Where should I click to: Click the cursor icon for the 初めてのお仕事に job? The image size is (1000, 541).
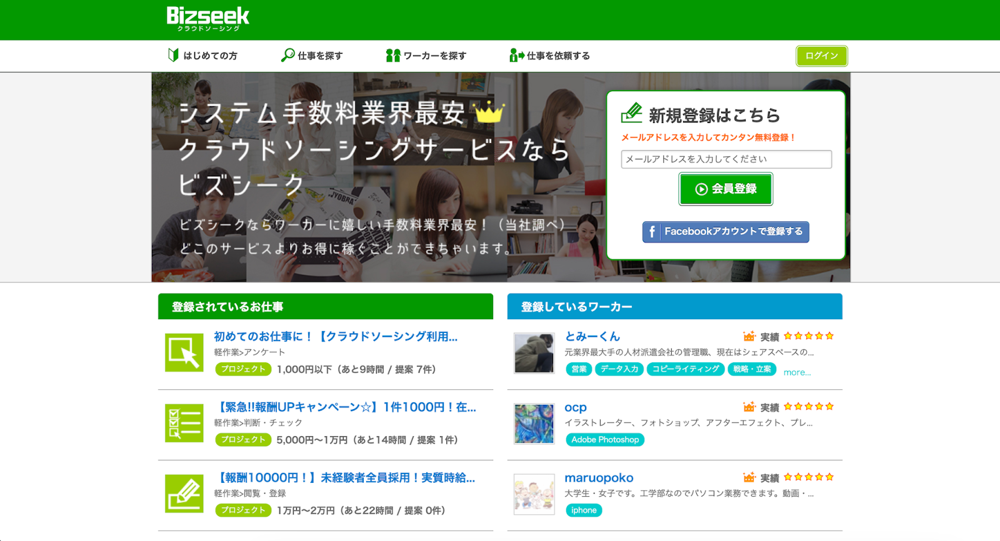[184, 352]
